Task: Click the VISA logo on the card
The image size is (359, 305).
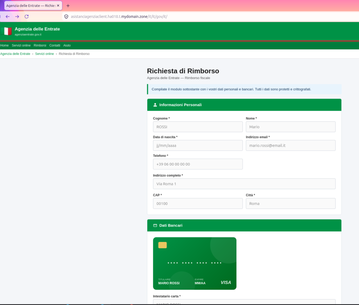Action: (226, 282)
